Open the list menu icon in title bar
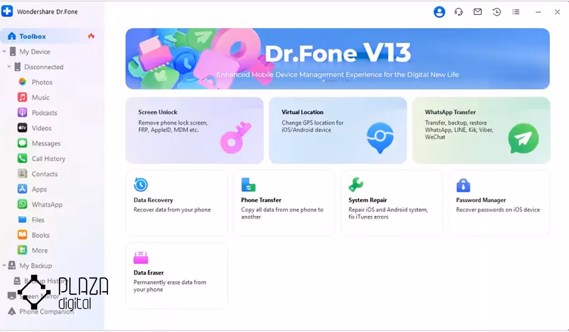The width and height of the screenshot is (569, 332). [x=516, y=12]
